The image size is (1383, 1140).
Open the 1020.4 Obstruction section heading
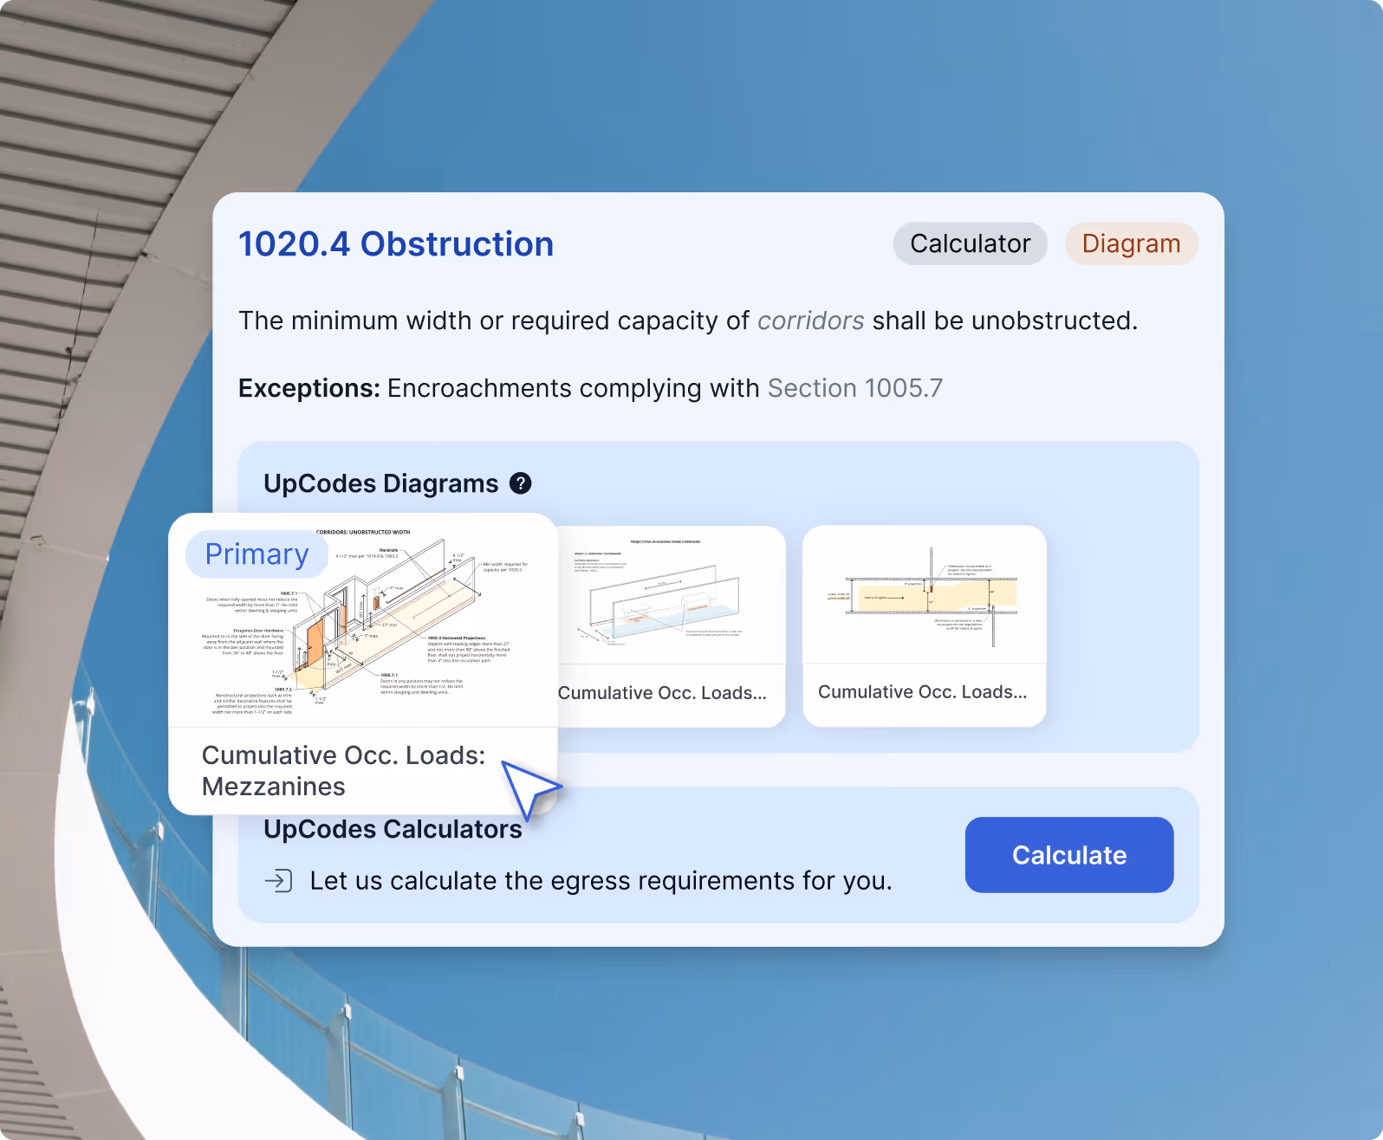tap(396, 244)
